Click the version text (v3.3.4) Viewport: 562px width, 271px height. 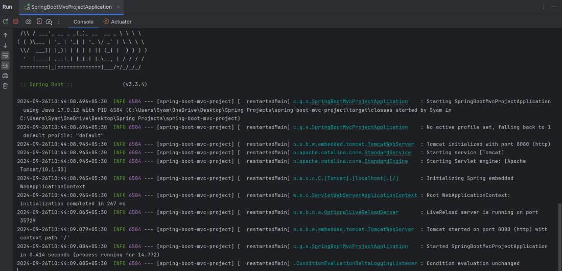(x=135, y=85)
